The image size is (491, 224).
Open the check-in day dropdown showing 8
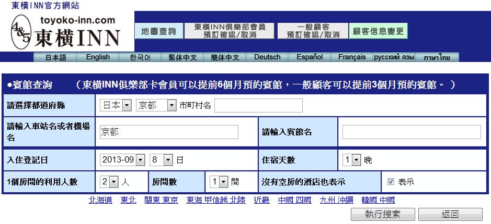(x=161, y=160)
